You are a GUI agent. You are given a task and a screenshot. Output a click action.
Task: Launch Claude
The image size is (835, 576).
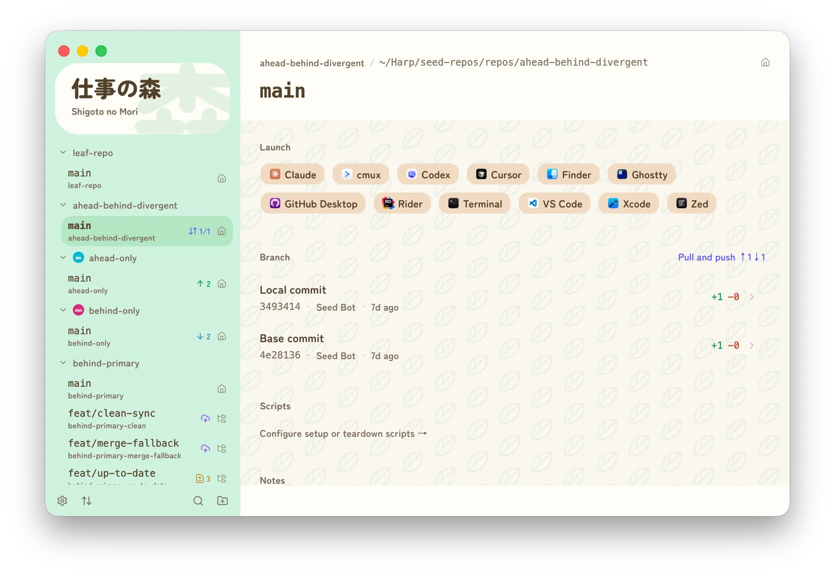292,174
